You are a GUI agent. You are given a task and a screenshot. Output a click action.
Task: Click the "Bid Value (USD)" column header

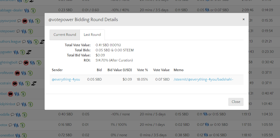(120, 70)
